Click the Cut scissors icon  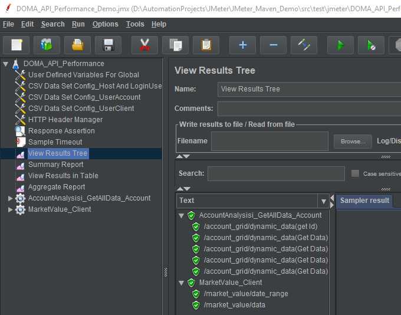(x=144, y=45)
